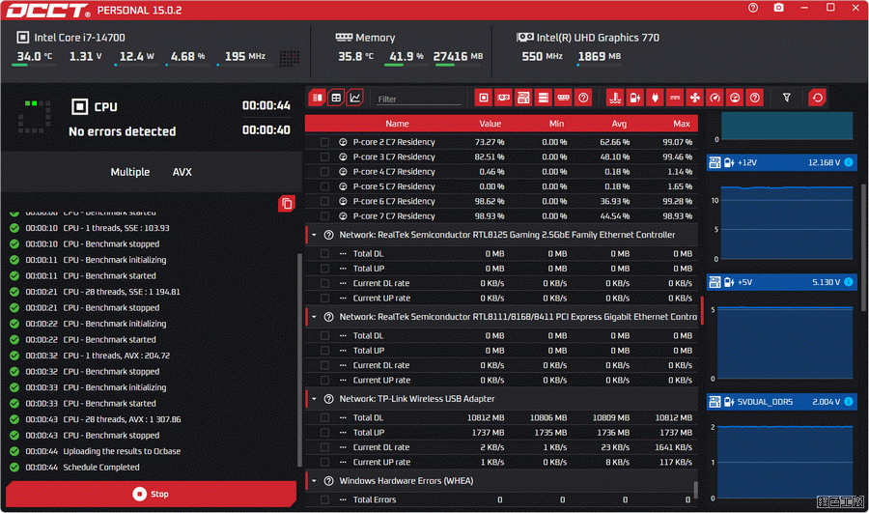Screen dimensions: 869x513
Task: Collapse the RealTek RTL8125 network group
Action: coord(313,235)
